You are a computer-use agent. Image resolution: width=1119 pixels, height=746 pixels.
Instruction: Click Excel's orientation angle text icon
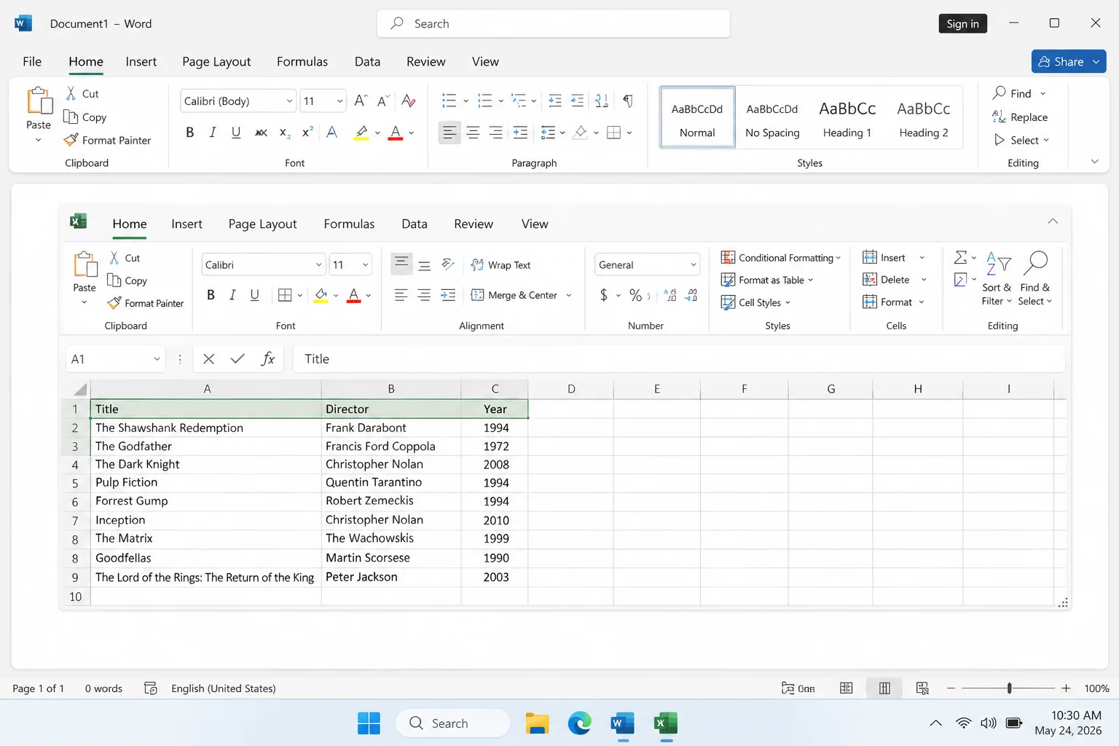pos(448,264)
